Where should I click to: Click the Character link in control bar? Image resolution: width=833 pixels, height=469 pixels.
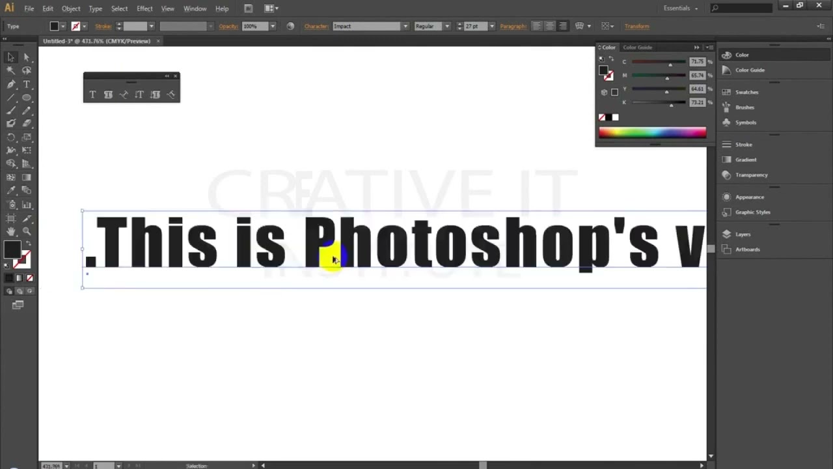click(x=316, y=26)
